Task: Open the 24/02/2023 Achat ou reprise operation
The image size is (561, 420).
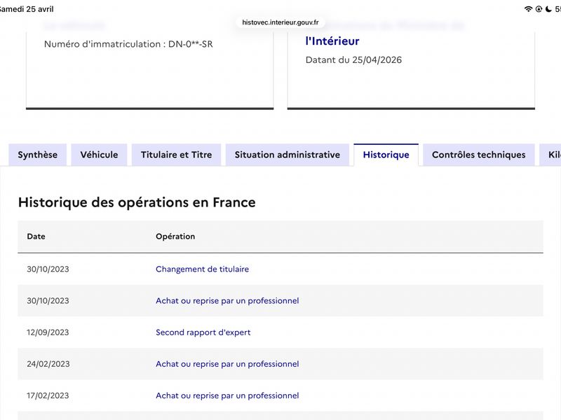Action: pyautogui.click(x=227, y=364)
